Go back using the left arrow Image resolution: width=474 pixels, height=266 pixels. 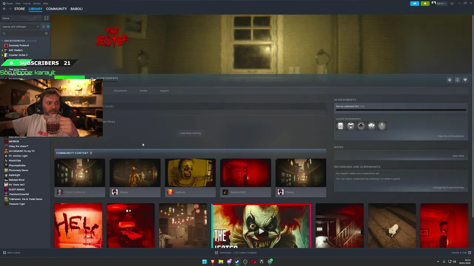pyautogui.click(x=4, y=9)
